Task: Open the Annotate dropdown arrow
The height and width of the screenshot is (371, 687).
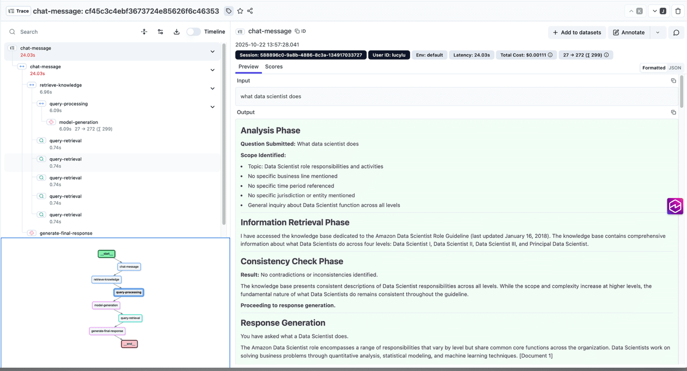Action: (x=658, y=33)
